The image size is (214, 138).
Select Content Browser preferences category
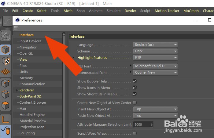tap(33, 102)
